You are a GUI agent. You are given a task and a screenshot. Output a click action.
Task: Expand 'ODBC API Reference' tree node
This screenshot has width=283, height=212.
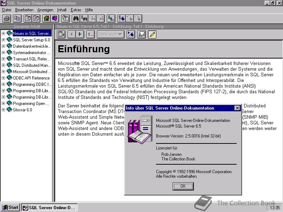3,78
